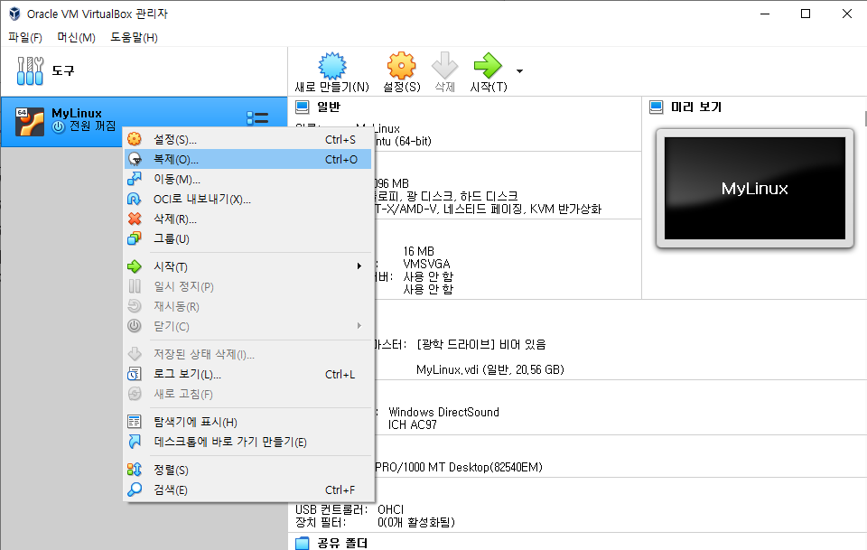Open Settings (설정) gear in toolbar
867x550 pixels.
[x=401, y=66]
